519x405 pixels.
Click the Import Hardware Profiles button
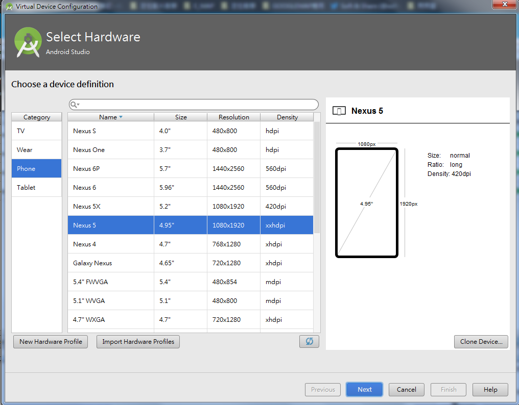[x=138, y=342]
